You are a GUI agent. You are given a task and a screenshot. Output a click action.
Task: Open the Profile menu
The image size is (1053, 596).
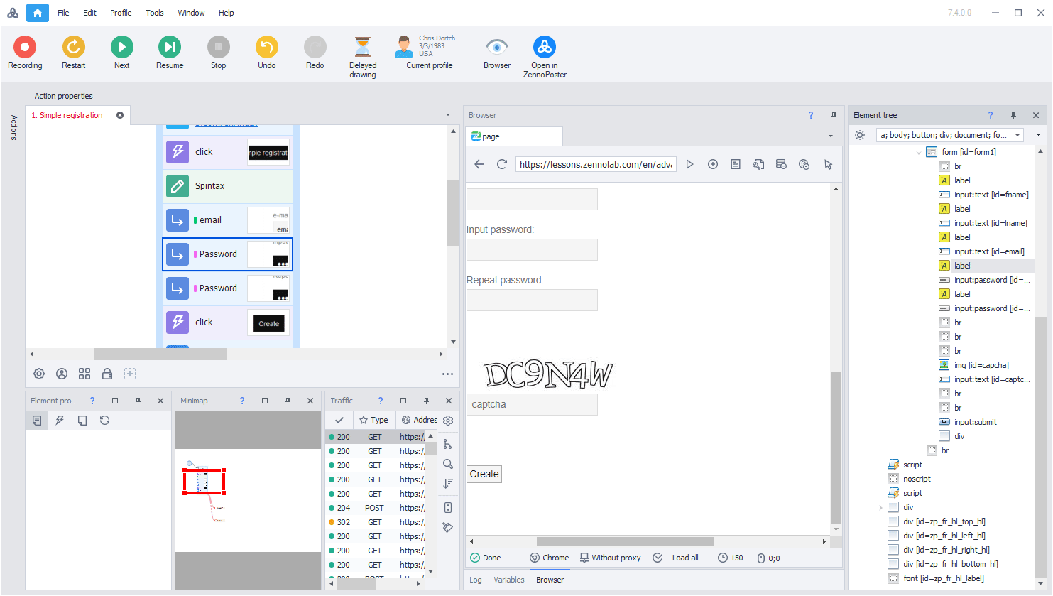pyautogui.click(x=121, y=13)
